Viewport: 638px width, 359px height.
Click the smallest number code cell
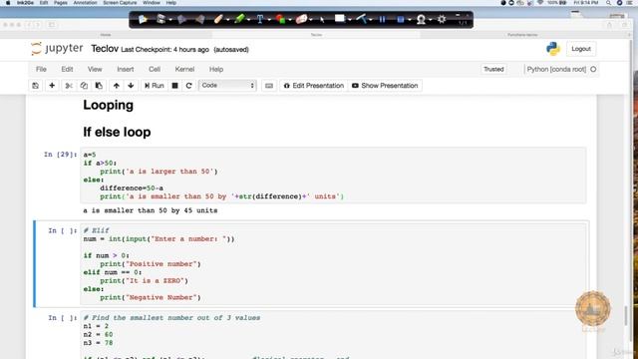pos(333,336)
